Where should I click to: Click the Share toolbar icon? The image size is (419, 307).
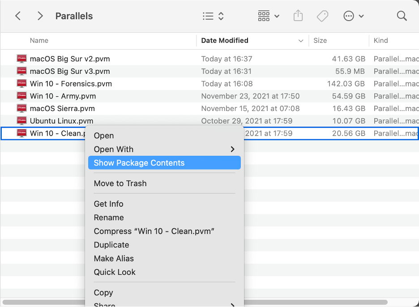(298, 16)
